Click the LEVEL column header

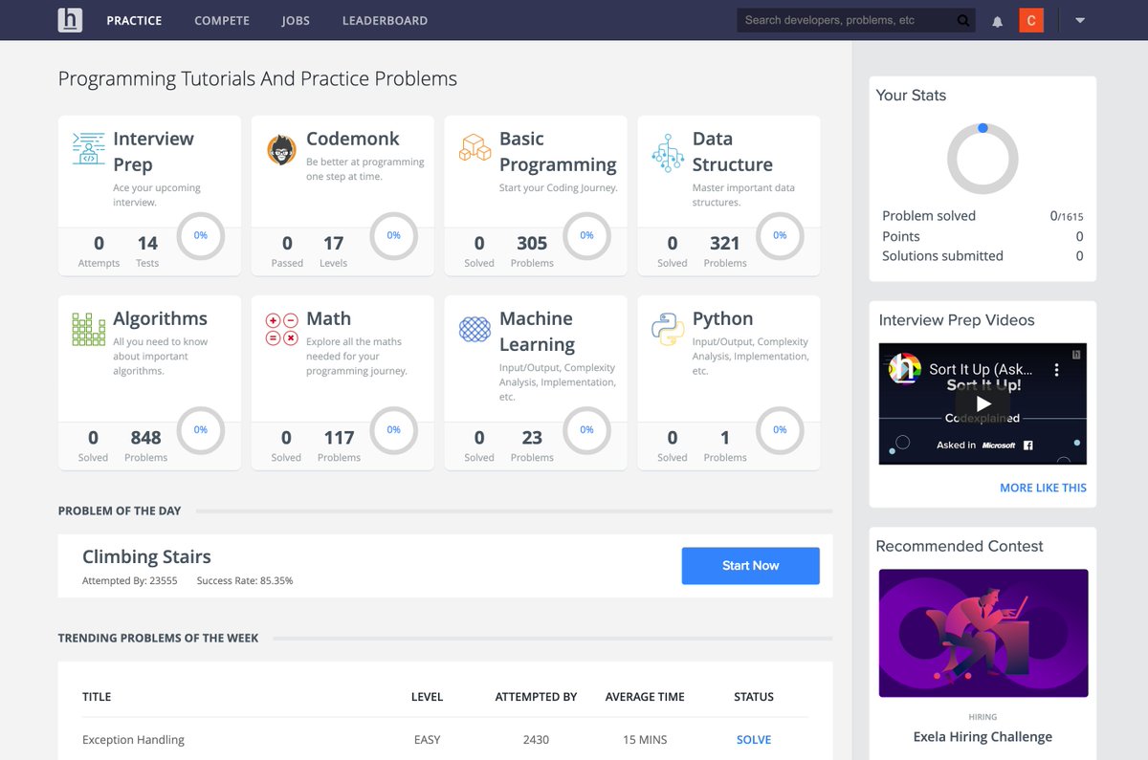(x=427, y=697)
